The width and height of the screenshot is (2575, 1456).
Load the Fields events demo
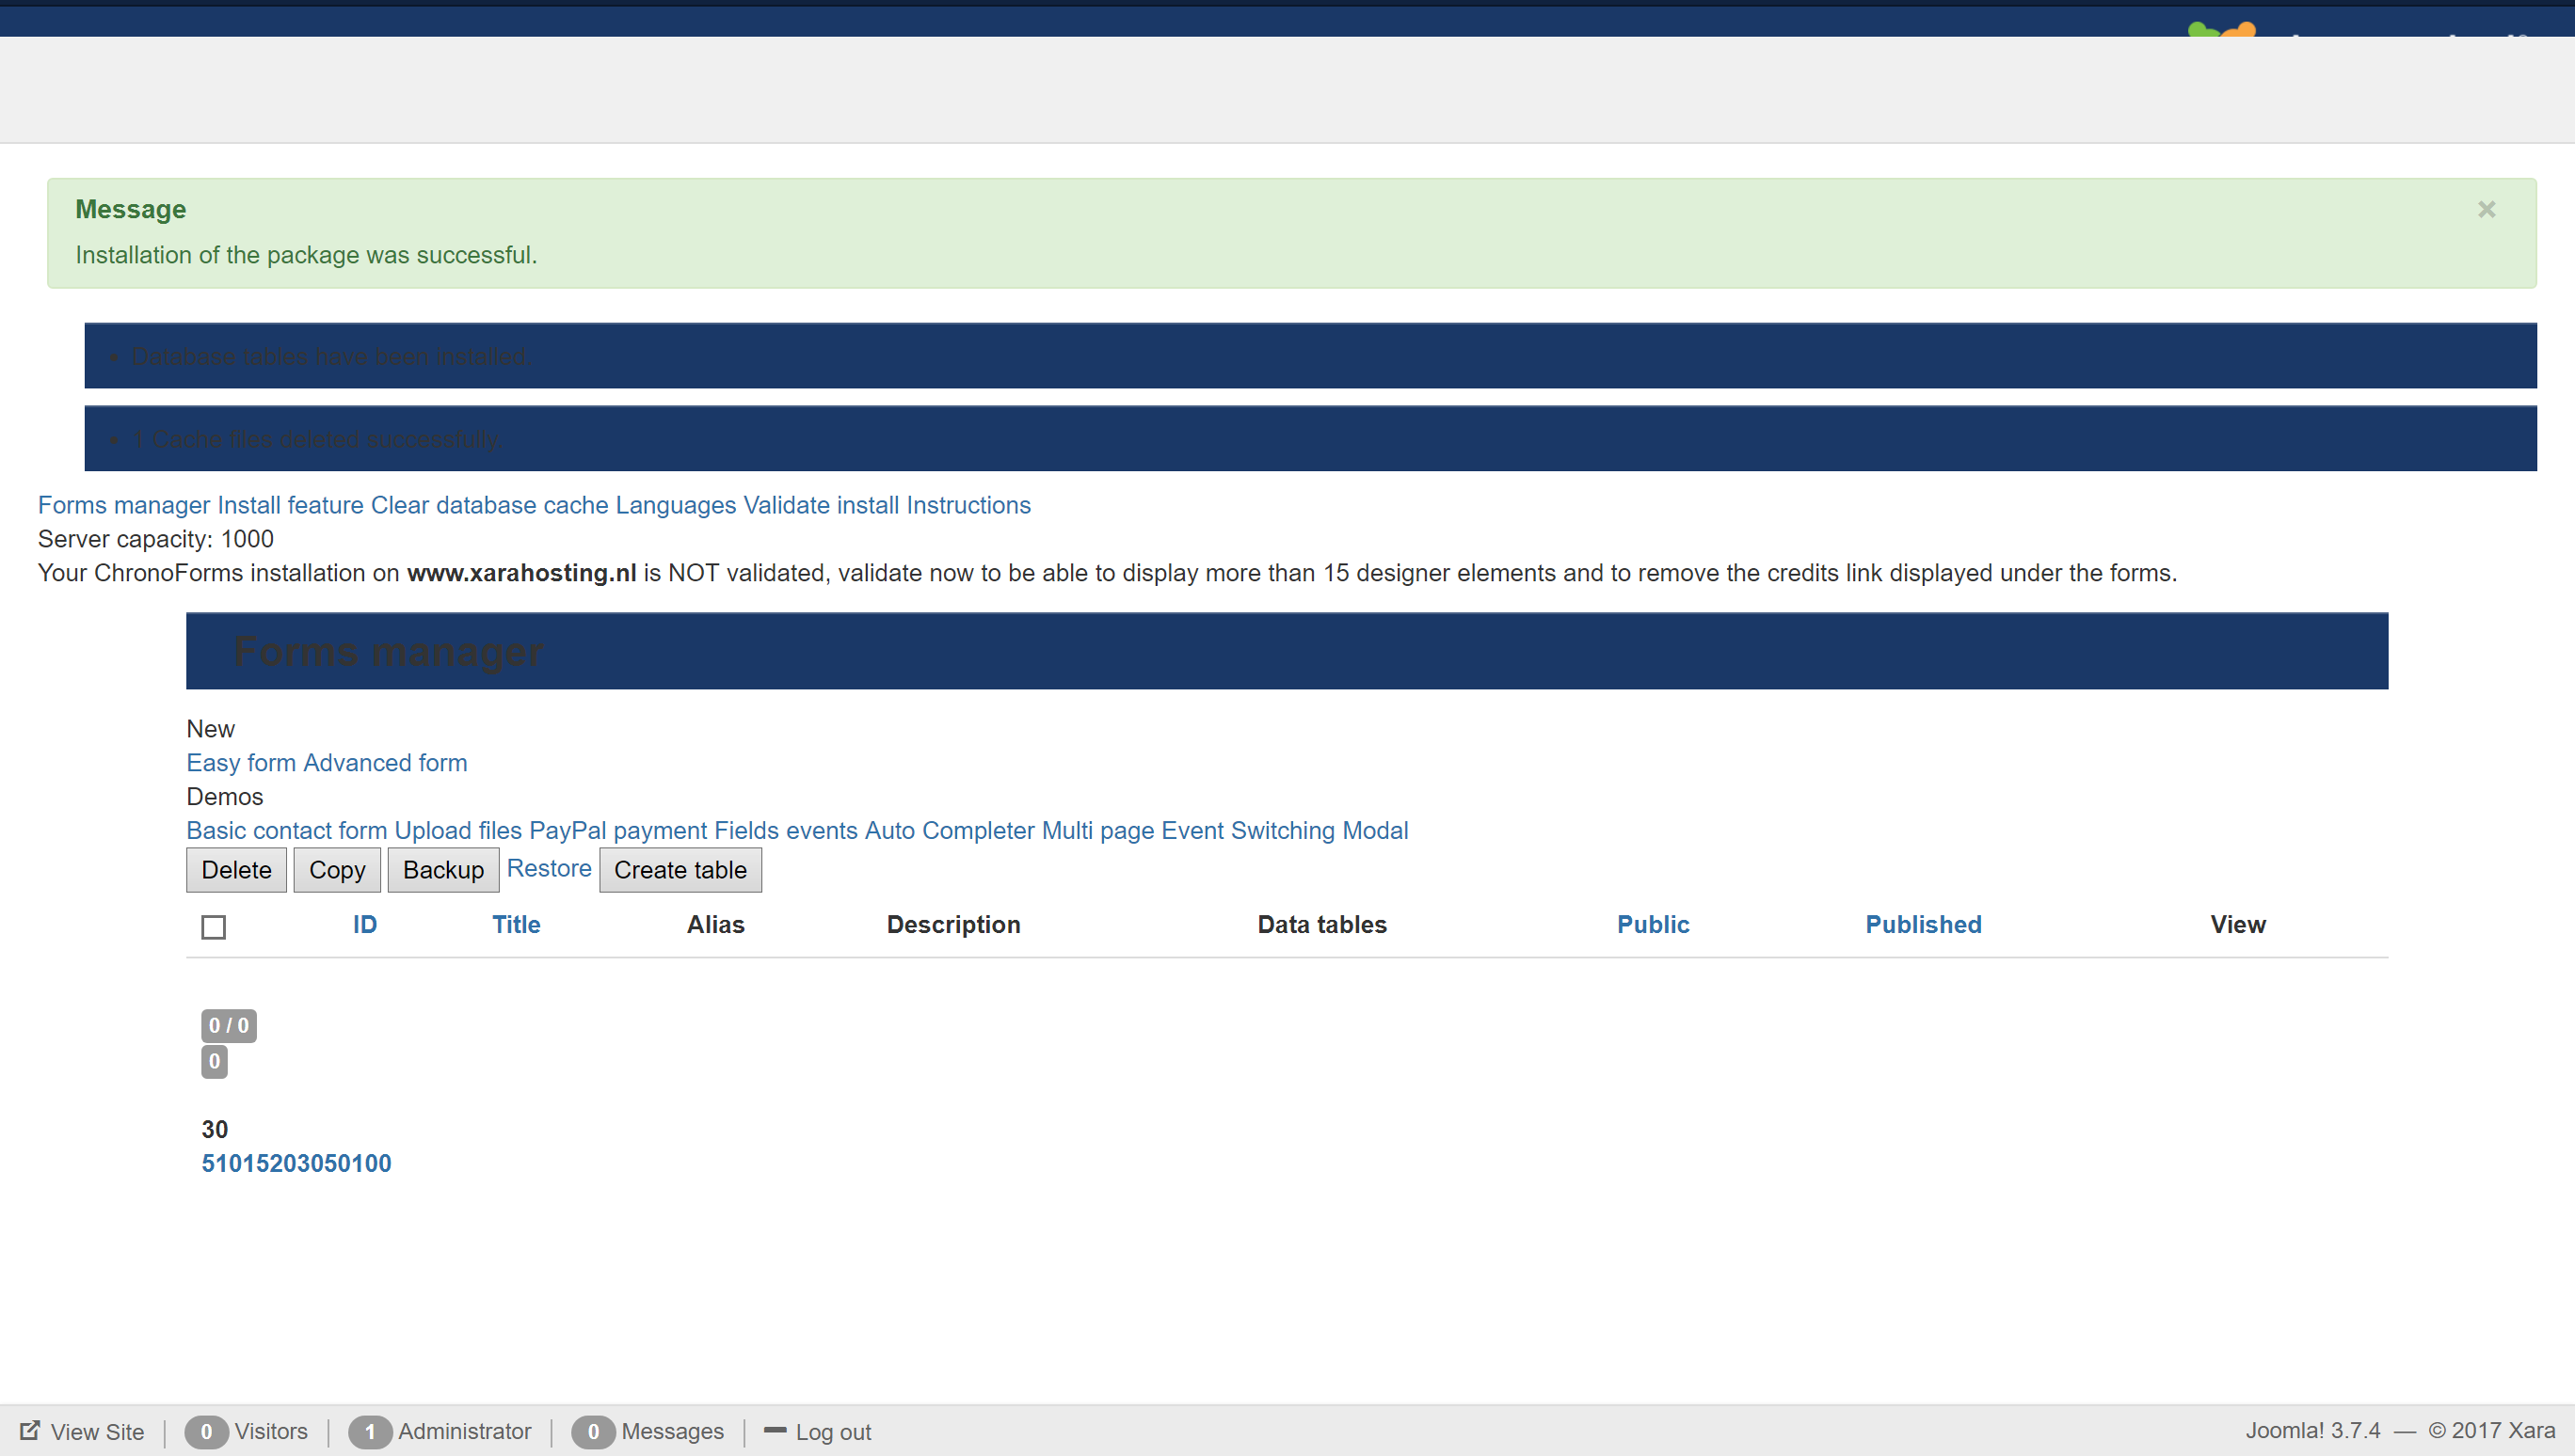[786, 831]
